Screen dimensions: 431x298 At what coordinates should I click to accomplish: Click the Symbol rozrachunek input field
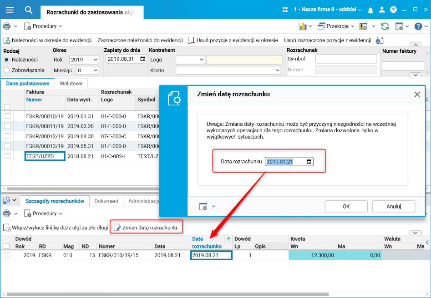(x=346, y=59)
